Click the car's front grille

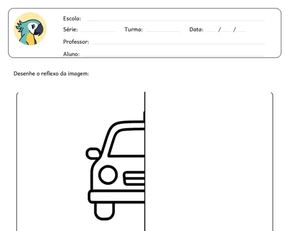coord(134,178)
